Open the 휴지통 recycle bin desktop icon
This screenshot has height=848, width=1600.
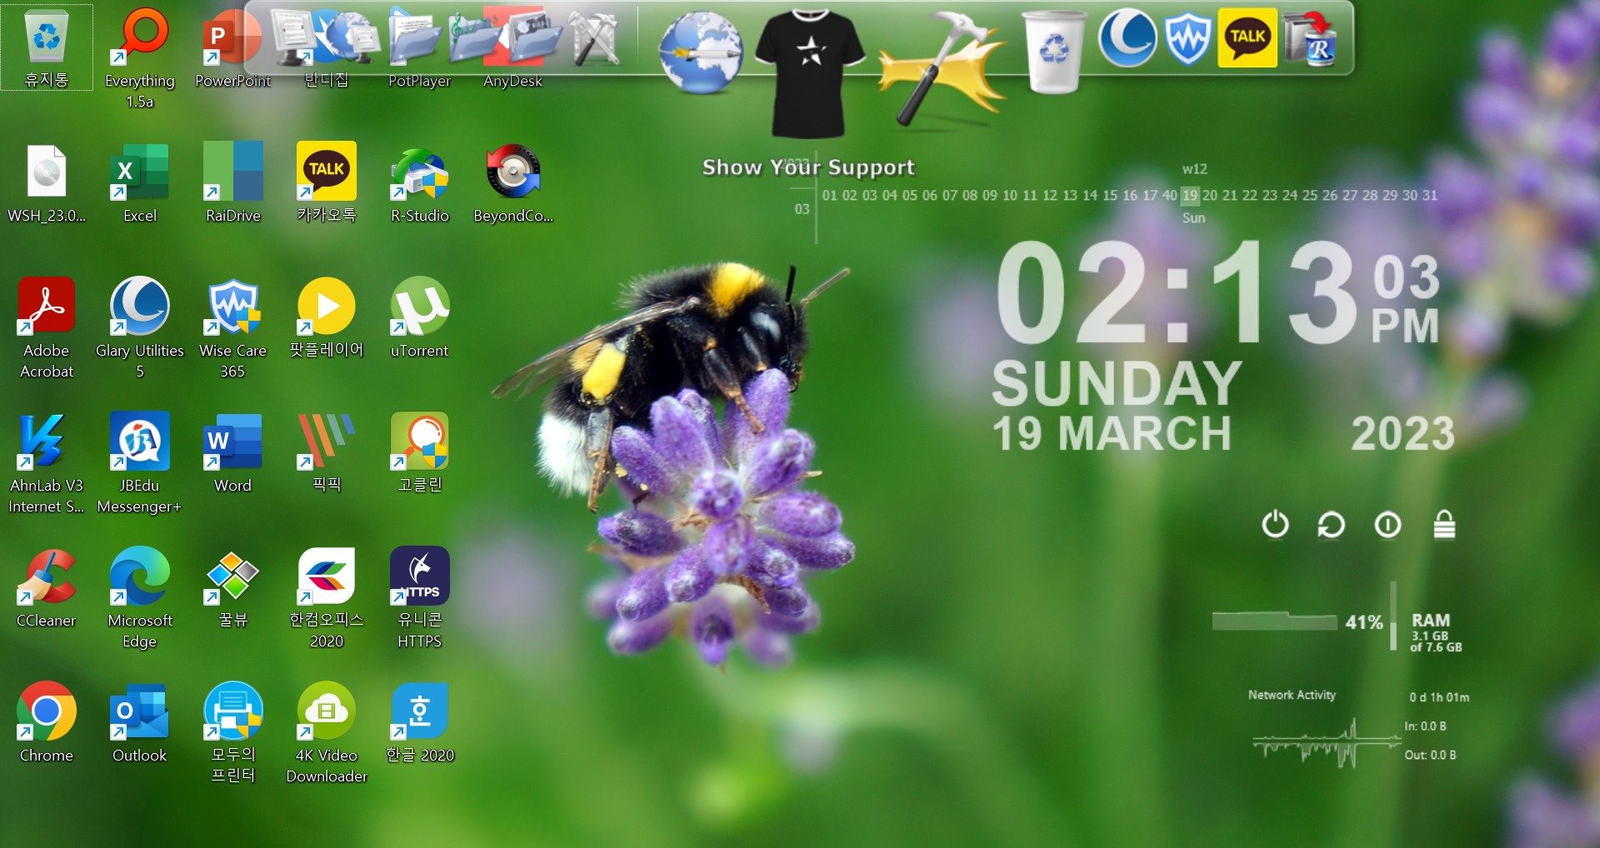(x=47, y=47)
